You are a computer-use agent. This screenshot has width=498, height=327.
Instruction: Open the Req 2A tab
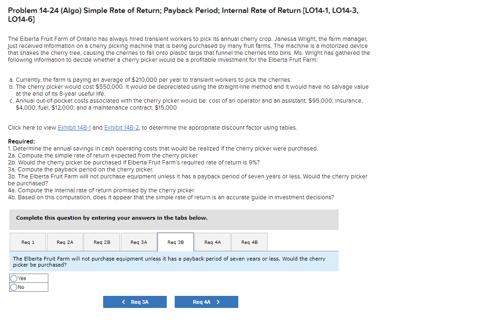(65, 242)
